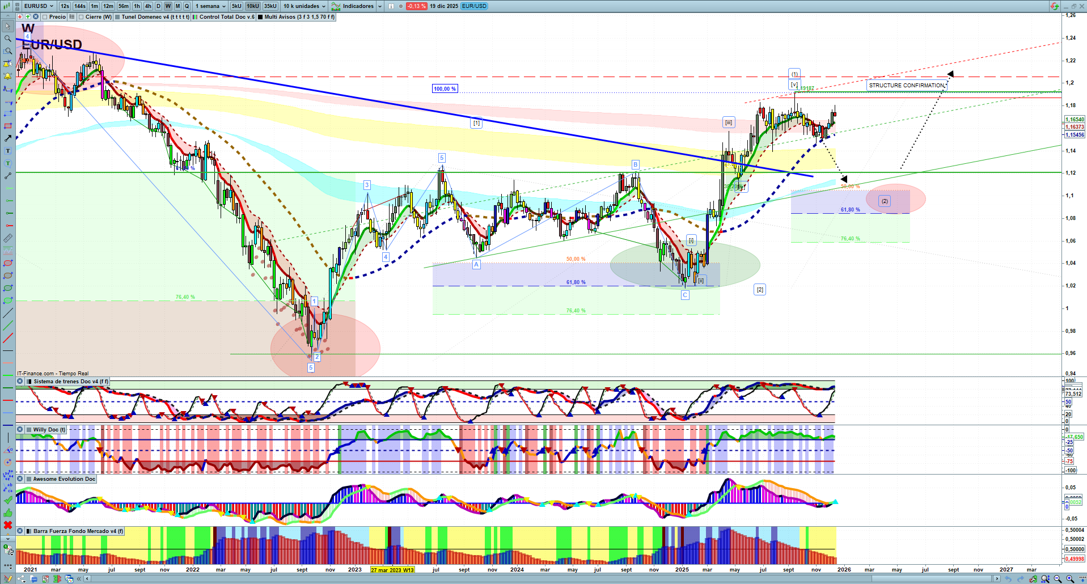Image resolution: width=1087 pixels, height=584 pixels.
Task: Close the Willy Doc indicator panel
Action: (x=20, y=430)
